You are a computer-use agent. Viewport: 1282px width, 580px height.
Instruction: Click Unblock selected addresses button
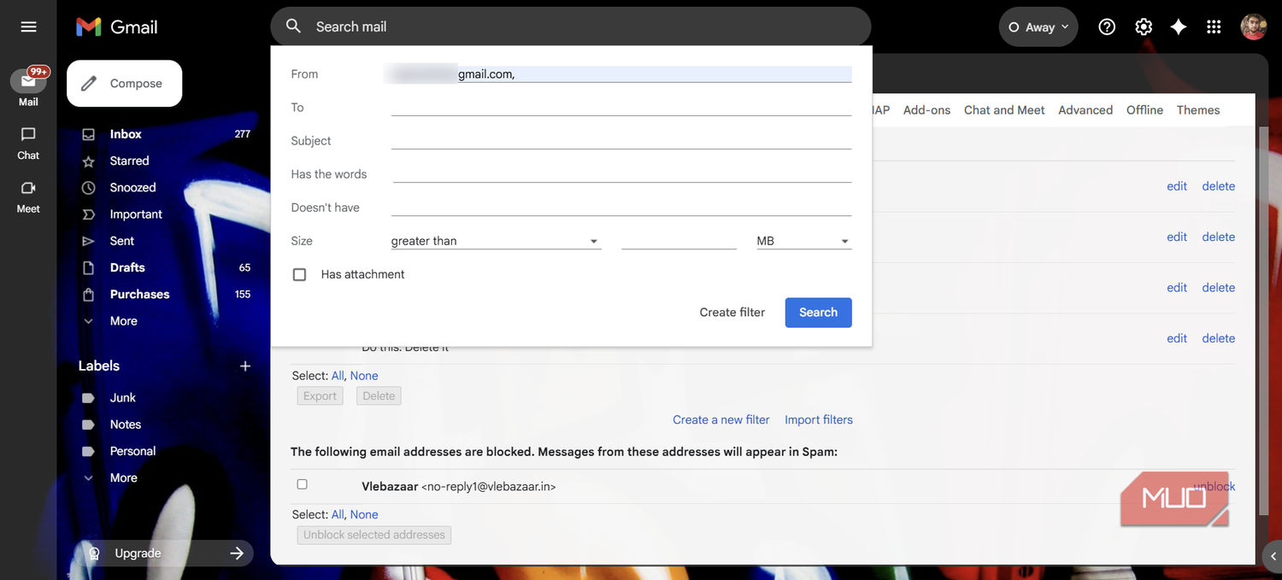[374, 535]
